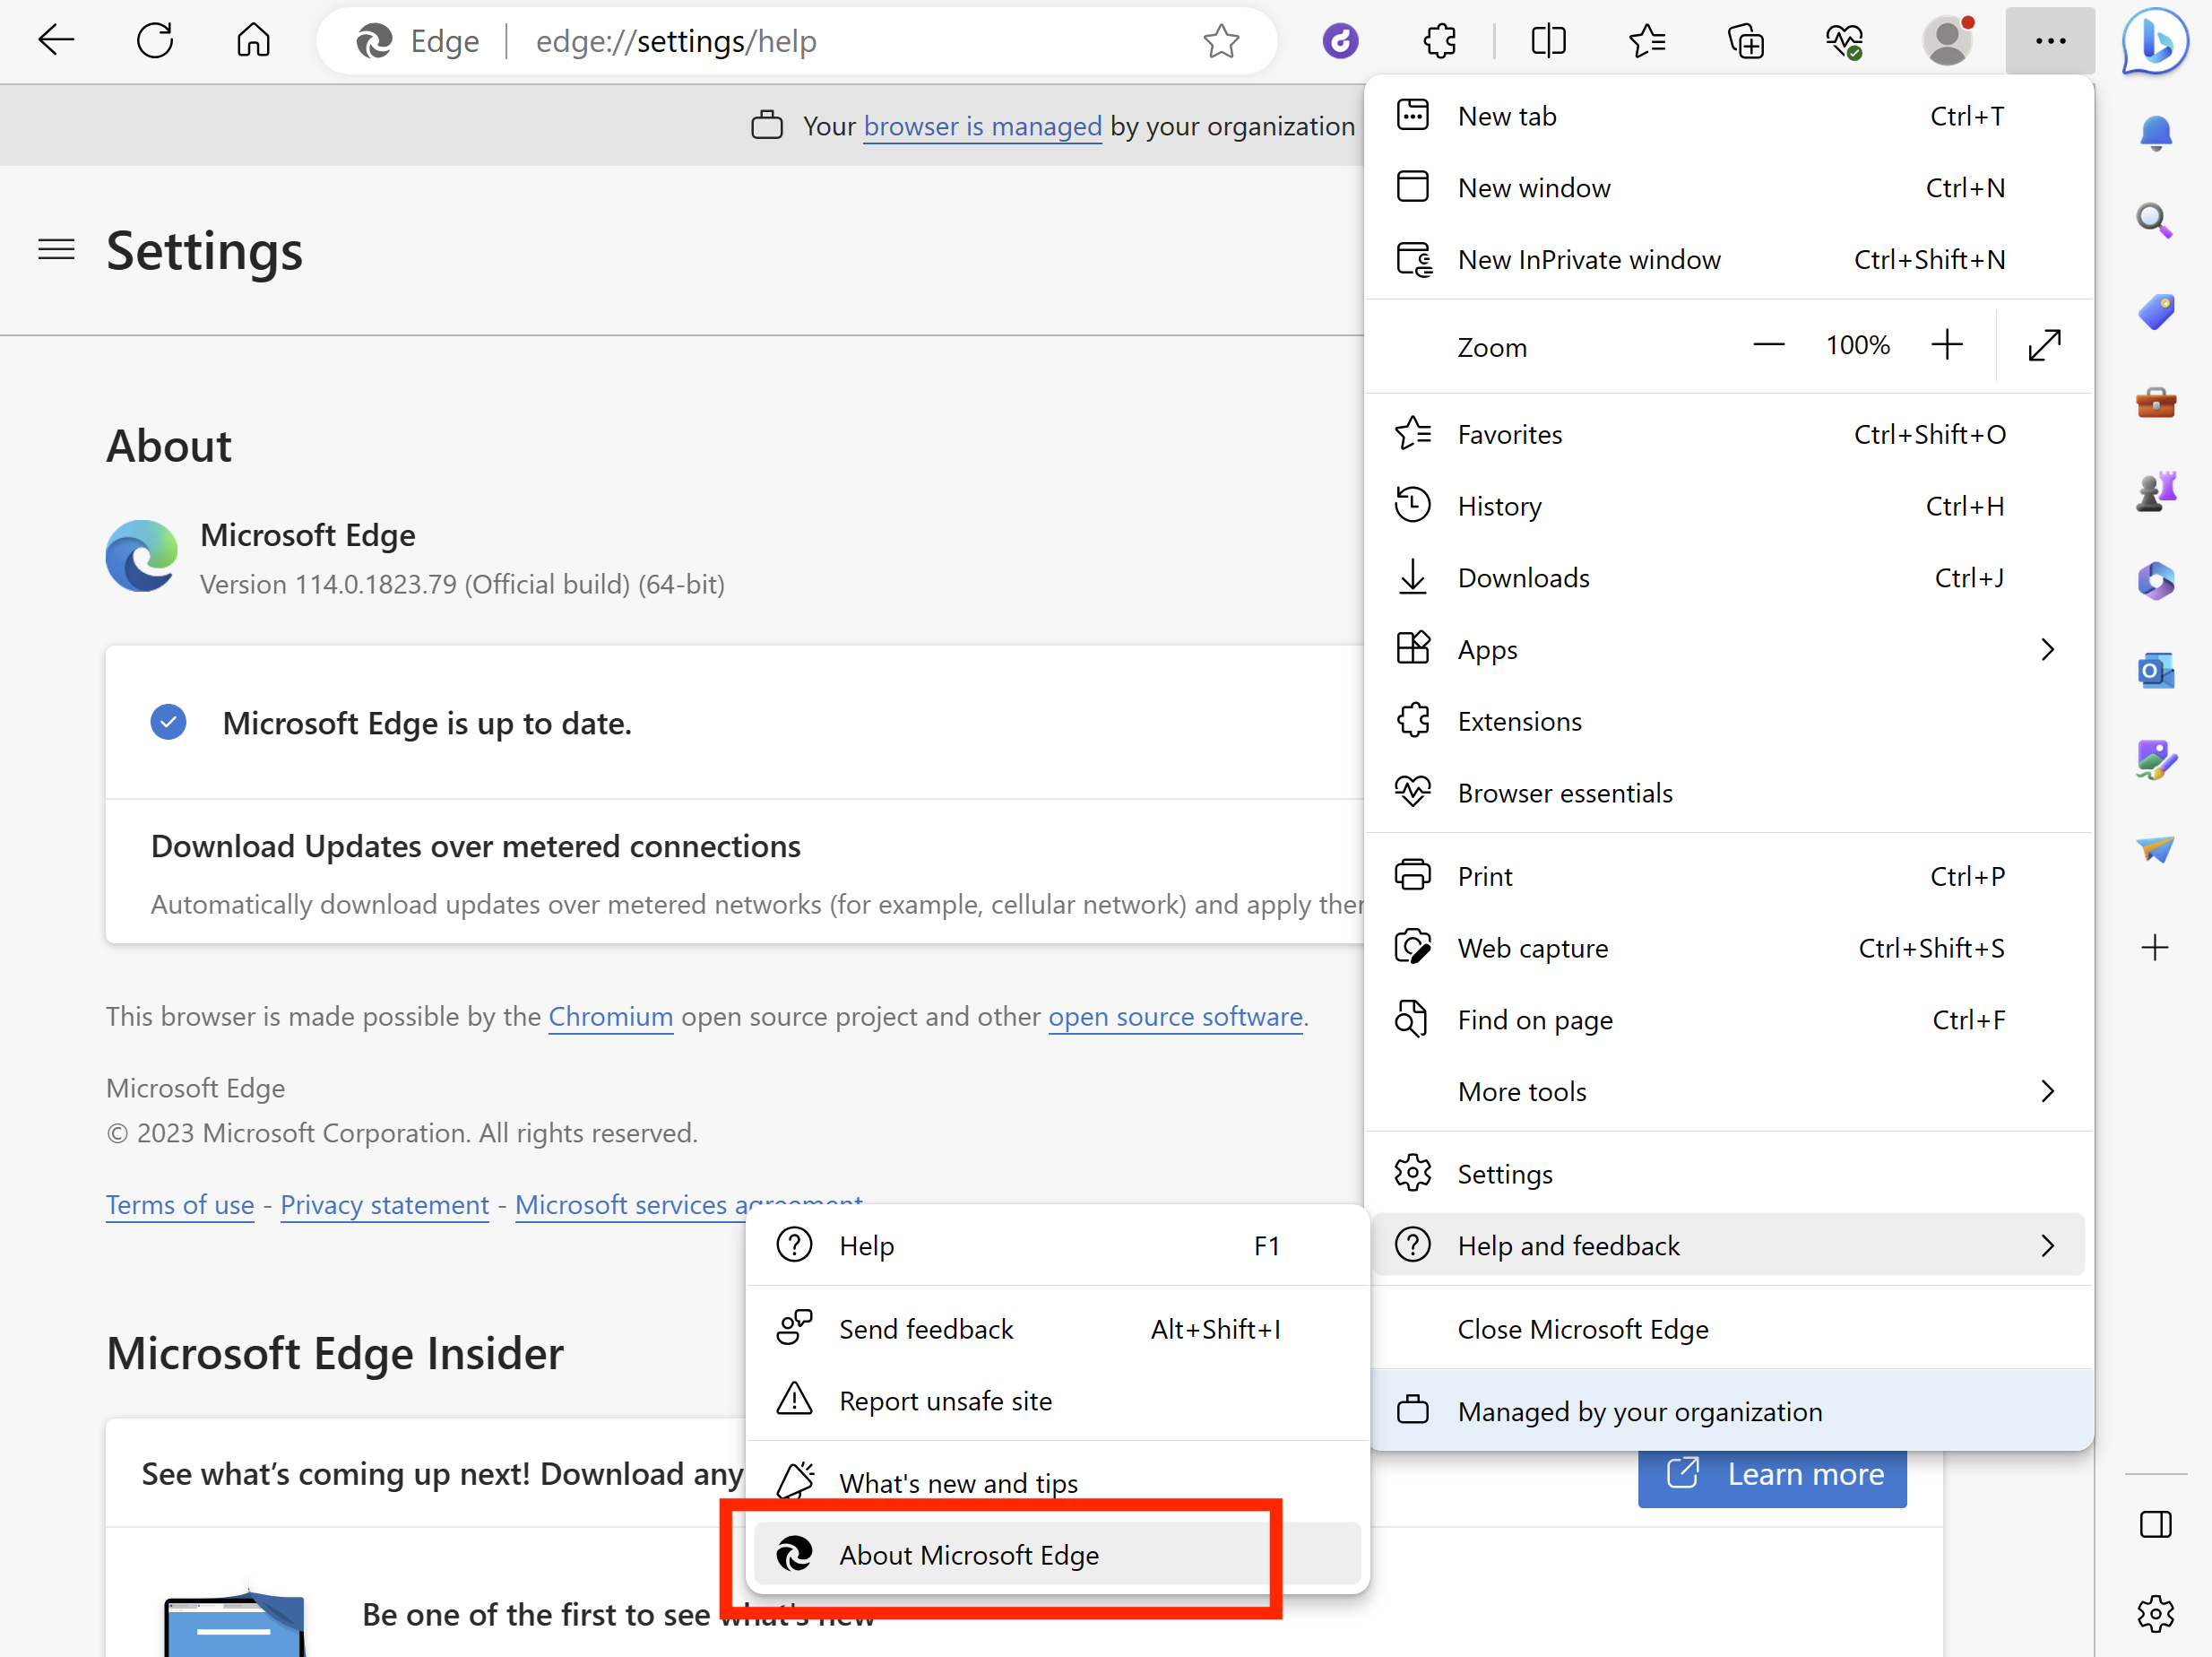The width and height of the screenshot is (2212, 1657).
Task: Decrease zoom with the minus button
Action: pos(1768,345)
